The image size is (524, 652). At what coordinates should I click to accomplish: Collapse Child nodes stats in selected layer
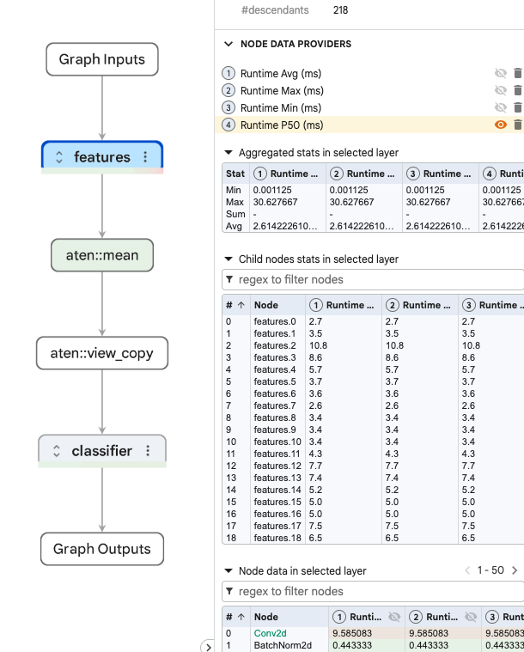click(x=228, y=259)
